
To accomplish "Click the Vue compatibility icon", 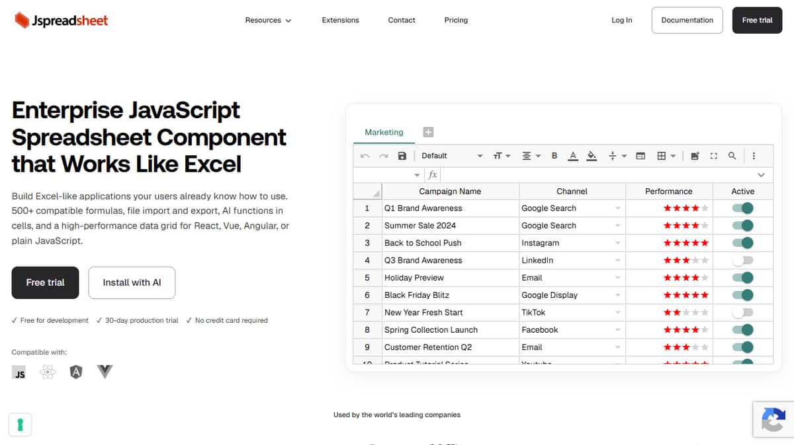I will pyautogui.click(x=105, y=372).
